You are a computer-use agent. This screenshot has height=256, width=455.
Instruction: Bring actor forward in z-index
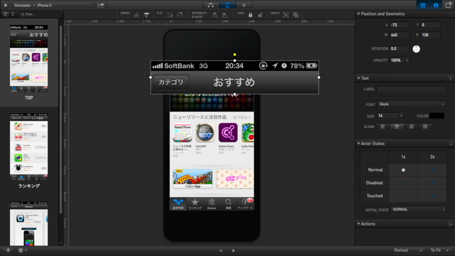[x=136, y=15]
